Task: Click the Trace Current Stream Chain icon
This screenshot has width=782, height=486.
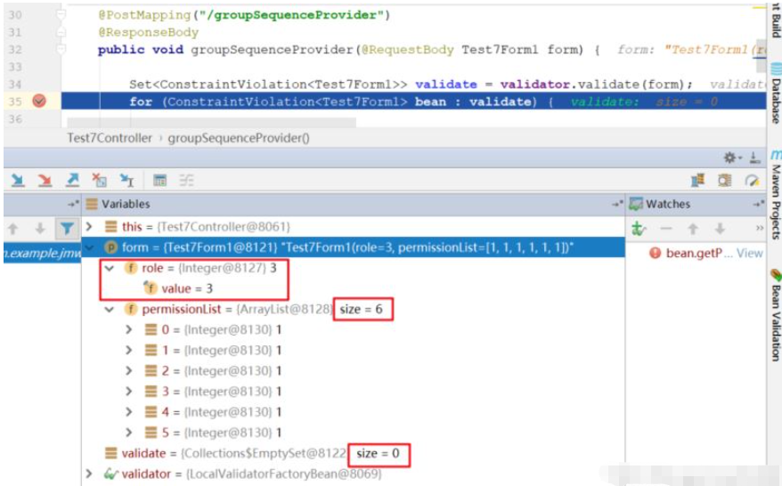Action: pos(186,180)
